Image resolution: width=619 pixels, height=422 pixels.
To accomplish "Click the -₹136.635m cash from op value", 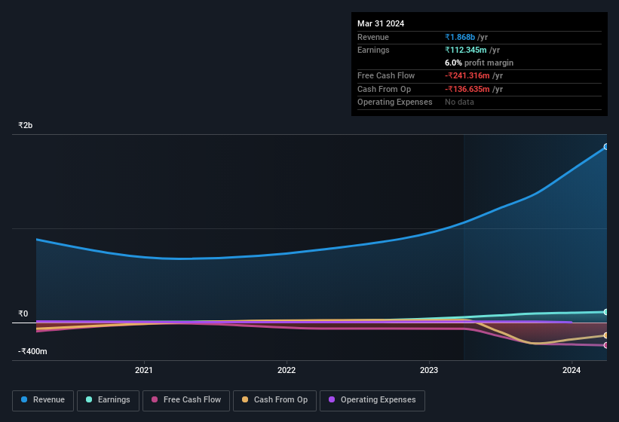I will (x=467, y=89).
